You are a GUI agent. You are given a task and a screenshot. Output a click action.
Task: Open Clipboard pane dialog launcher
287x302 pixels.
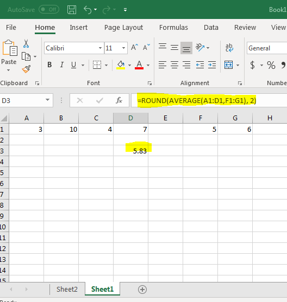37,83
